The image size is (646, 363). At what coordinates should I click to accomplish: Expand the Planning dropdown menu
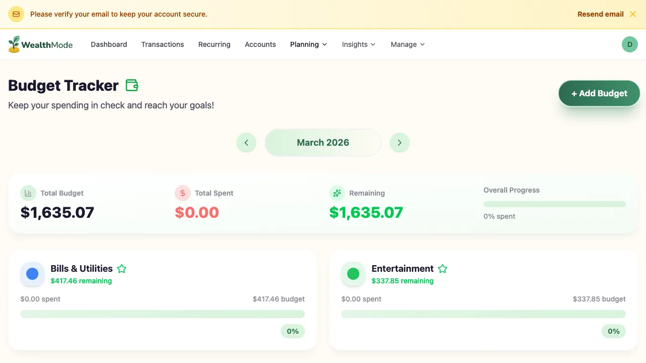pos(308,44)
